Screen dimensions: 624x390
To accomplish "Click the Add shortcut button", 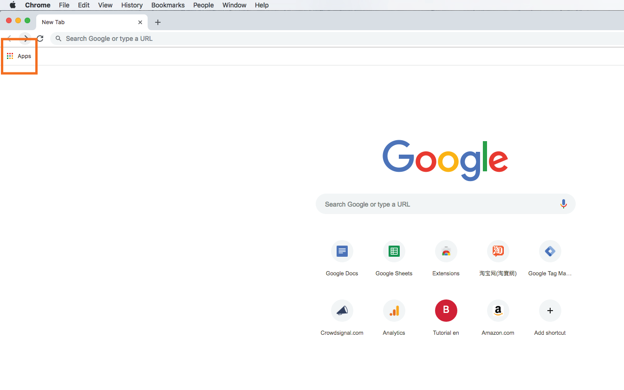I will click(x=550, y=311).
